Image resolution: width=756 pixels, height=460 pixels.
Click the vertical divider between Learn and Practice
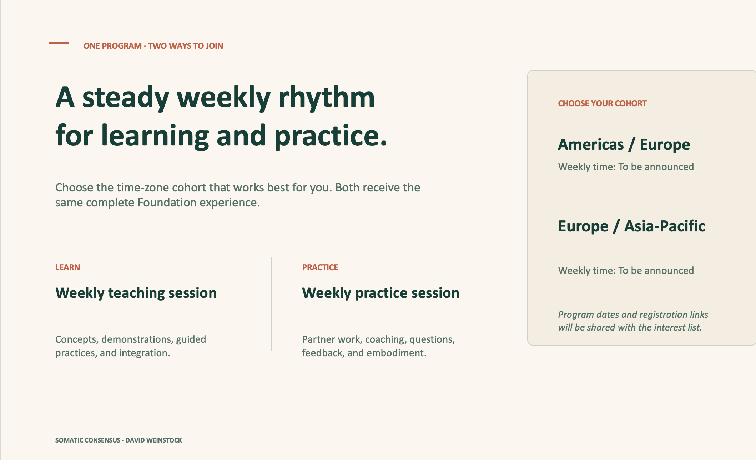(271, 304)
